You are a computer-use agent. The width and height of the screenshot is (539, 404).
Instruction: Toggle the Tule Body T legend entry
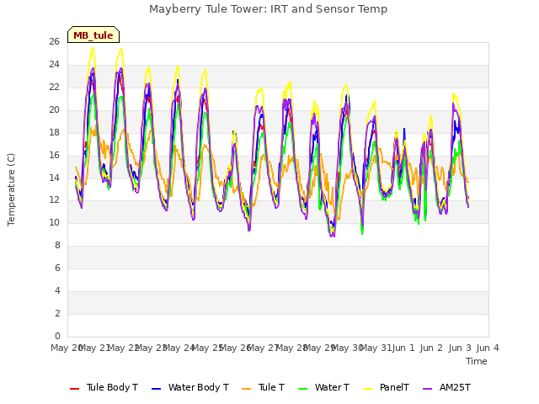tap(104, 387)
